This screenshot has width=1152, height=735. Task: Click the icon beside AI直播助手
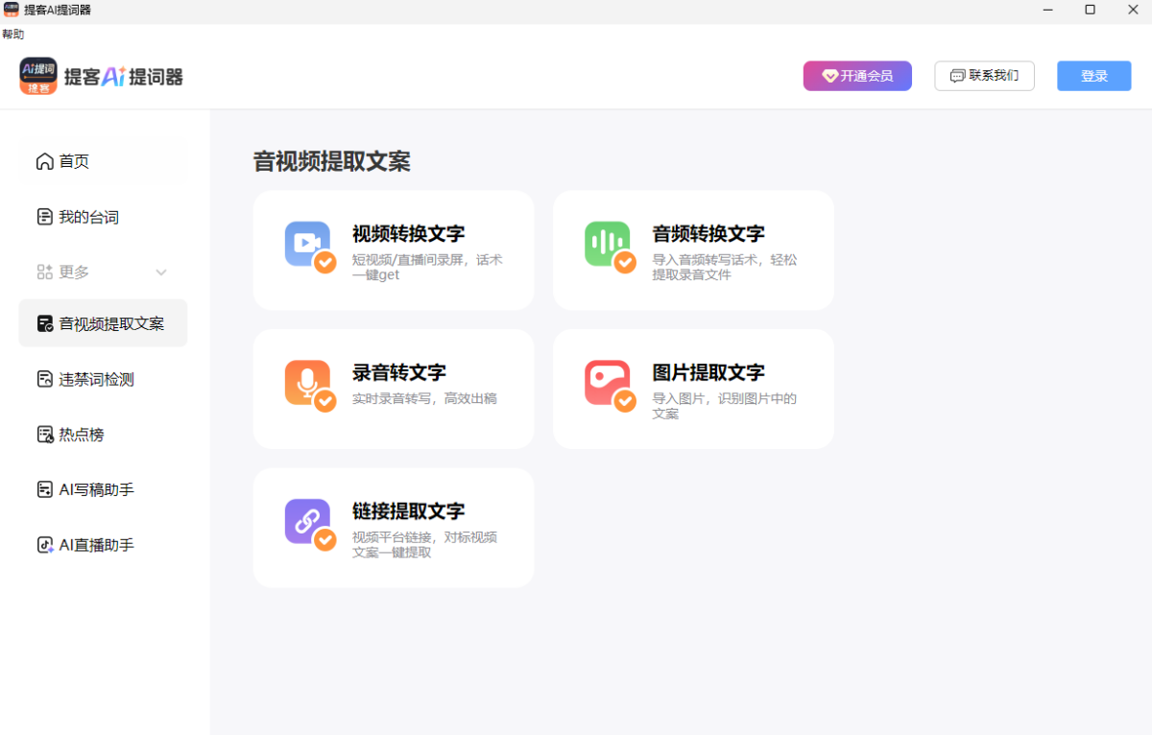[44, 545]
